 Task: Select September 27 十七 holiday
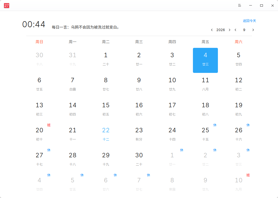tap(39, 161)
